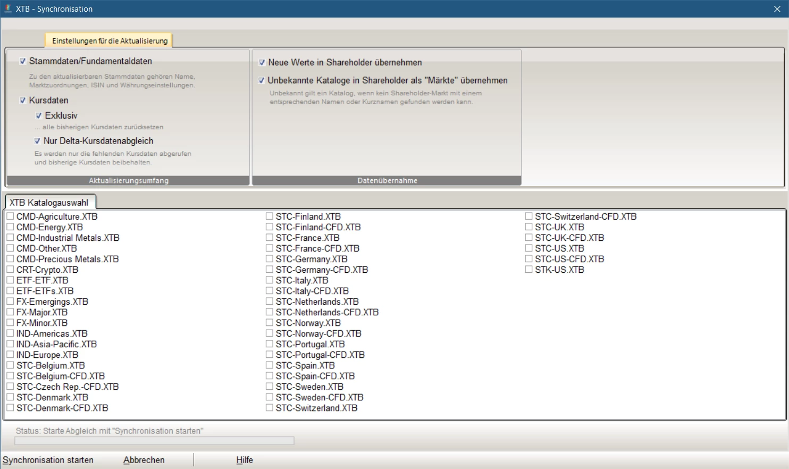Enable STC-Switzerland.XTB catalog
Image resolution: width=789 pixels, height=469 pixels.
point(270,408)
